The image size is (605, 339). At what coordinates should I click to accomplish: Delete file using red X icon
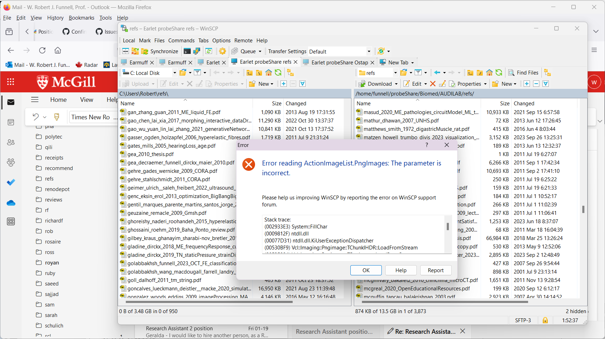tap(433, 84)
